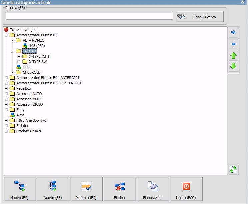
Task: Select X-TYPE (CF1) label
Action: point(40,56)
